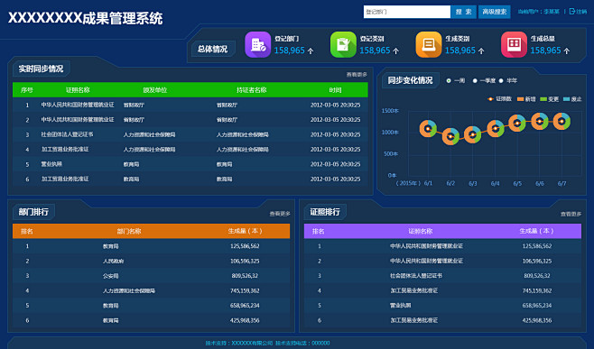
Task: Click 部门名称 header in orange table
Action: pyautogui.click(x=129, y=231)
